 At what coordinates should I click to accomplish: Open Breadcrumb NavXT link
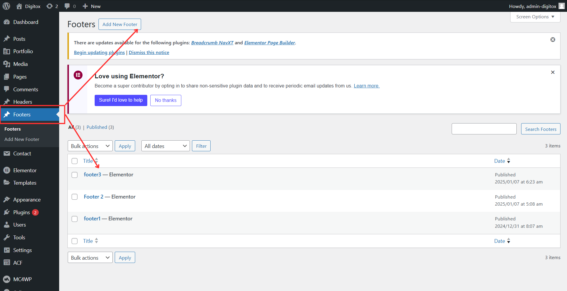click(x=212, y=43)
